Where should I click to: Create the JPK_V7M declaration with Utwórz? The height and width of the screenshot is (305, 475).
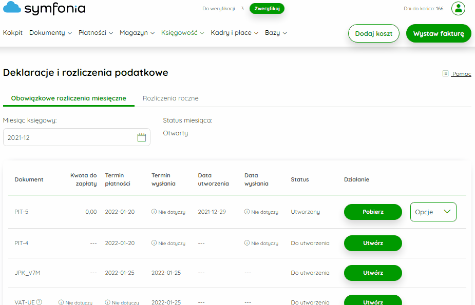(x=373, y=273)
